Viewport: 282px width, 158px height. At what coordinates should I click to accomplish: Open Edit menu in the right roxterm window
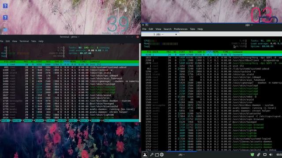[151, 29]
